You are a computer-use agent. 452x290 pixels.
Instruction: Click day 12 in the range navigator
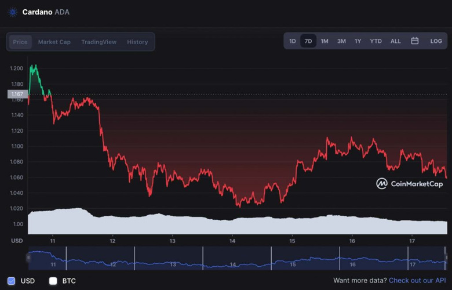pyautogui.click(x=113, y=264)
